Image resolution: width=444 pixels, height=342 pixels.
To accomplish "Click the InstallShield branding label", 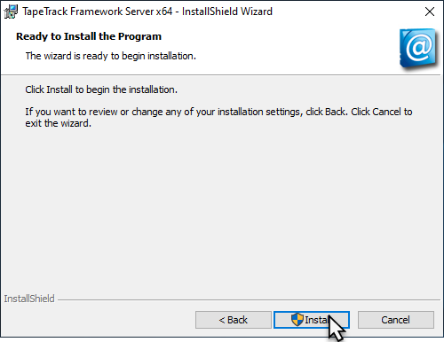I will click(29, 299).
